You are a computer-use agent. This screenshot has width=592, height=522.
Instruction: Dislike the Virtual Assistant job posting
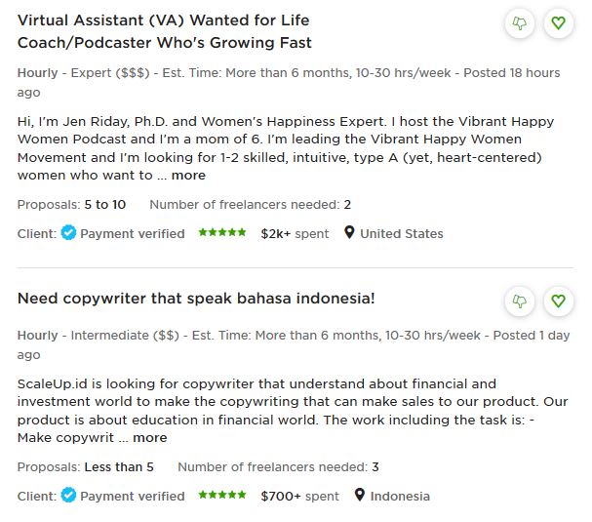pos(520,23)
